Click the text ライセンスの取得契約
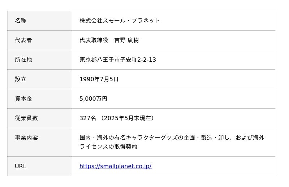The width and height of the screenshot is (289, 187). click(x=108, y=147)
